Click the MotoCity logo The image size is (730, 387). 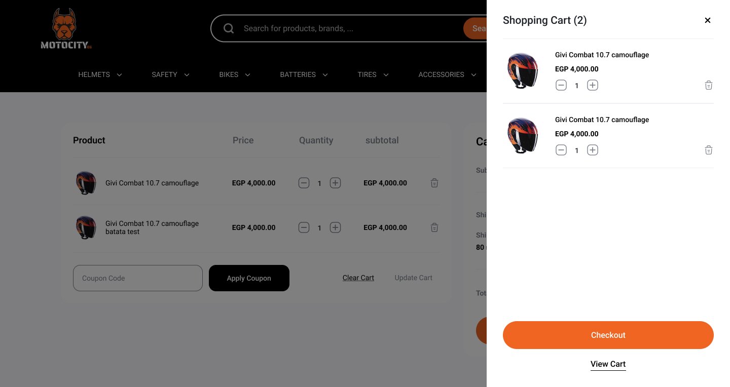[x=66, y=29]
